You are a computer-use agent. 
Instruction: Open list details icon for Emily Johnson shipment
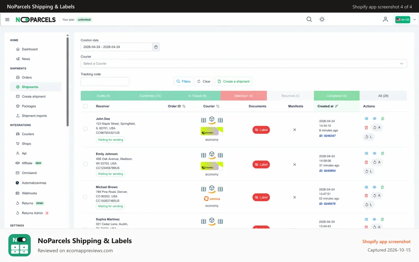point(366,153)
